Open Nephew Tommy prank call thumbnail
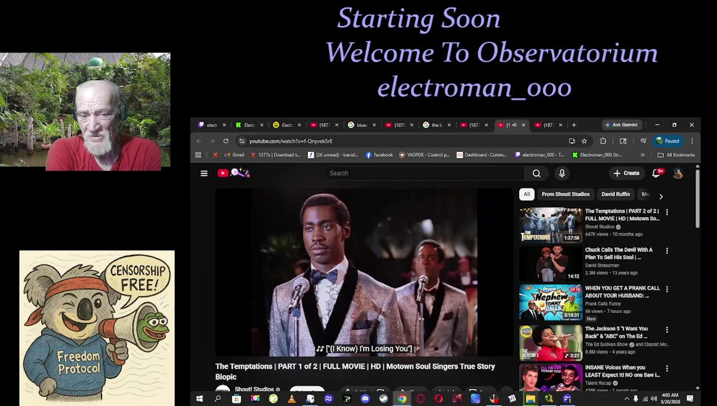Screen dimensions: 717x406 tap(551, 302)
